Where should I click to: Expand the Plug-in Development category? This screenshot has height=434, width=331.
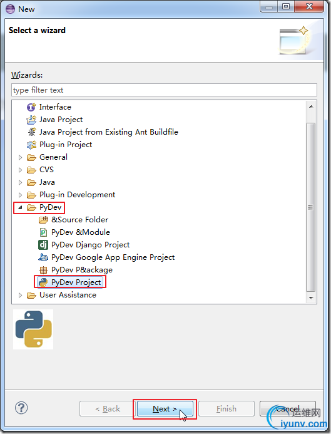(20, 195)
